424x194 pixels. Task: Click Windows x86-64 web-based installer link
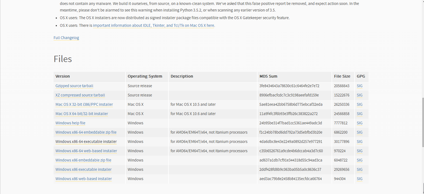86,151
